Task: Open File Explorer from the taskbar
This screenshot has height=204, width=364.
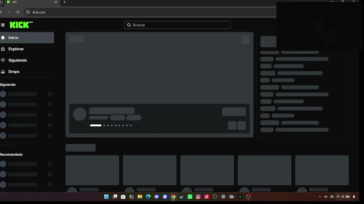Action: 140,197
